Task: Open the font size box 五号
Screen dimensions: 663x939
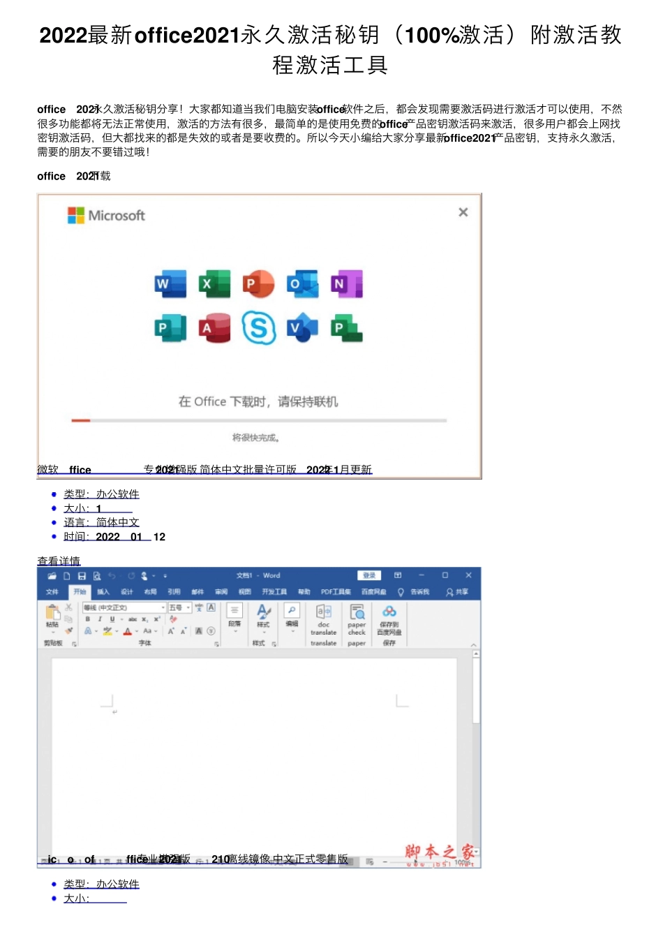Action: 180,607
